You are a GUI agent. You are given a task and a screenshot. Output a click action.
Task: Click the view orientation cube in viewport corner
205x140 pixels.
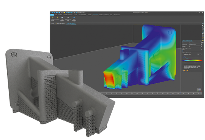pyautogui.click(x=199, y=90)
